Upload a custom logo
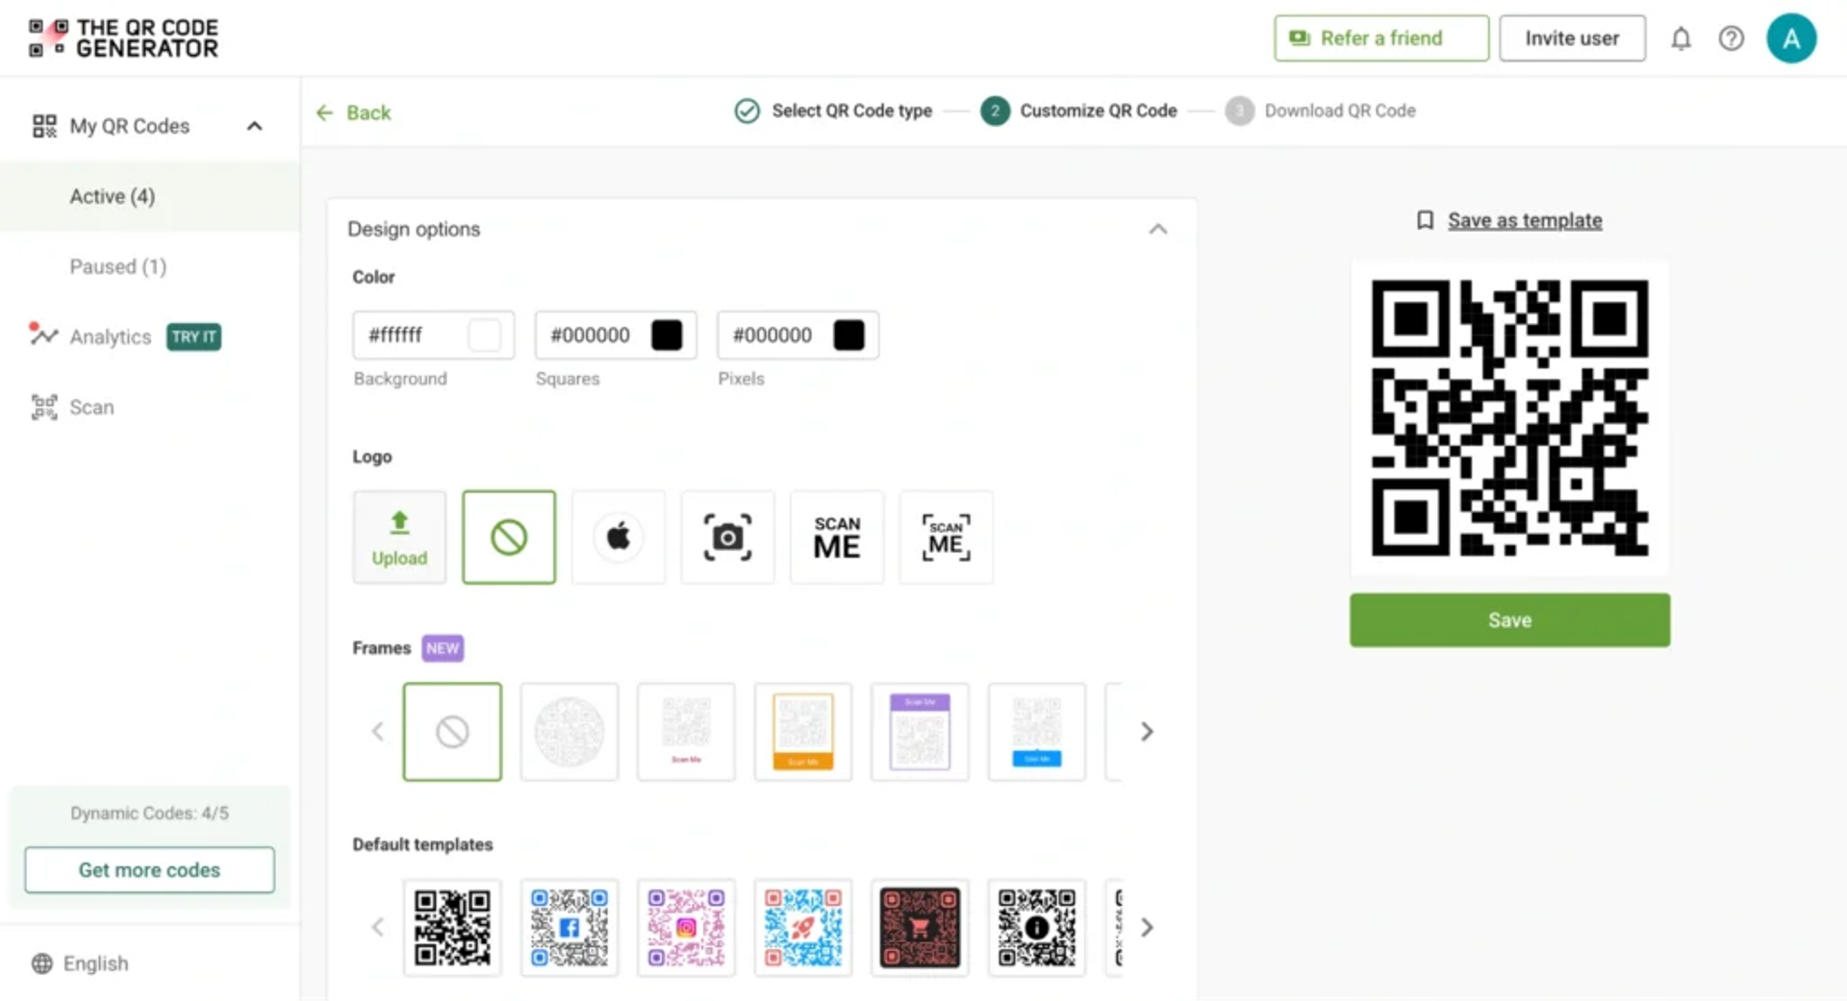This screenshot has width=1847, height=1001. pos(399,538)
